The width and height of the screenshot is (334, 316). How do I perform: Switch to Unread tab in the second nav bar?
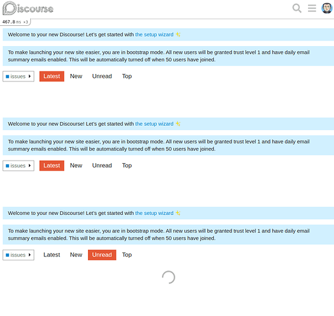point(102,166)
